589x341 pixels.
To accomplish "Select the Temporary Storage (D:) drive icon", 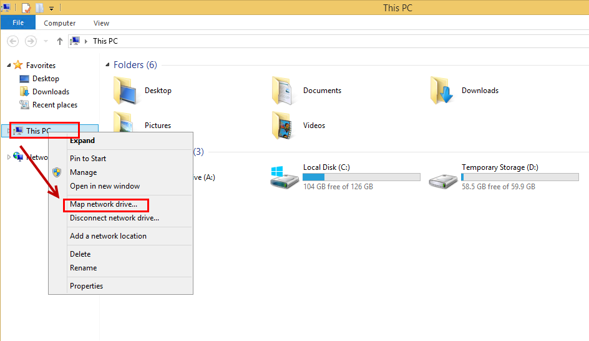I will click(443, 181).
